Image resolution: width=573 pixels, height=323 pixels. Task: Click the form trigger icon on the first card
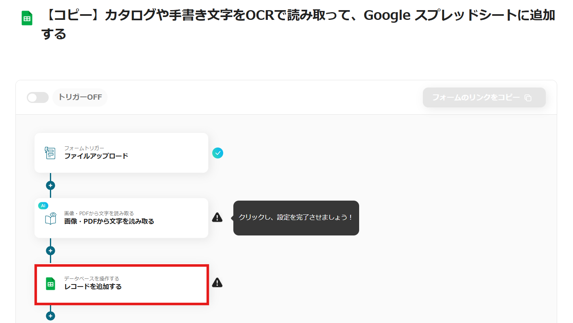50,153
